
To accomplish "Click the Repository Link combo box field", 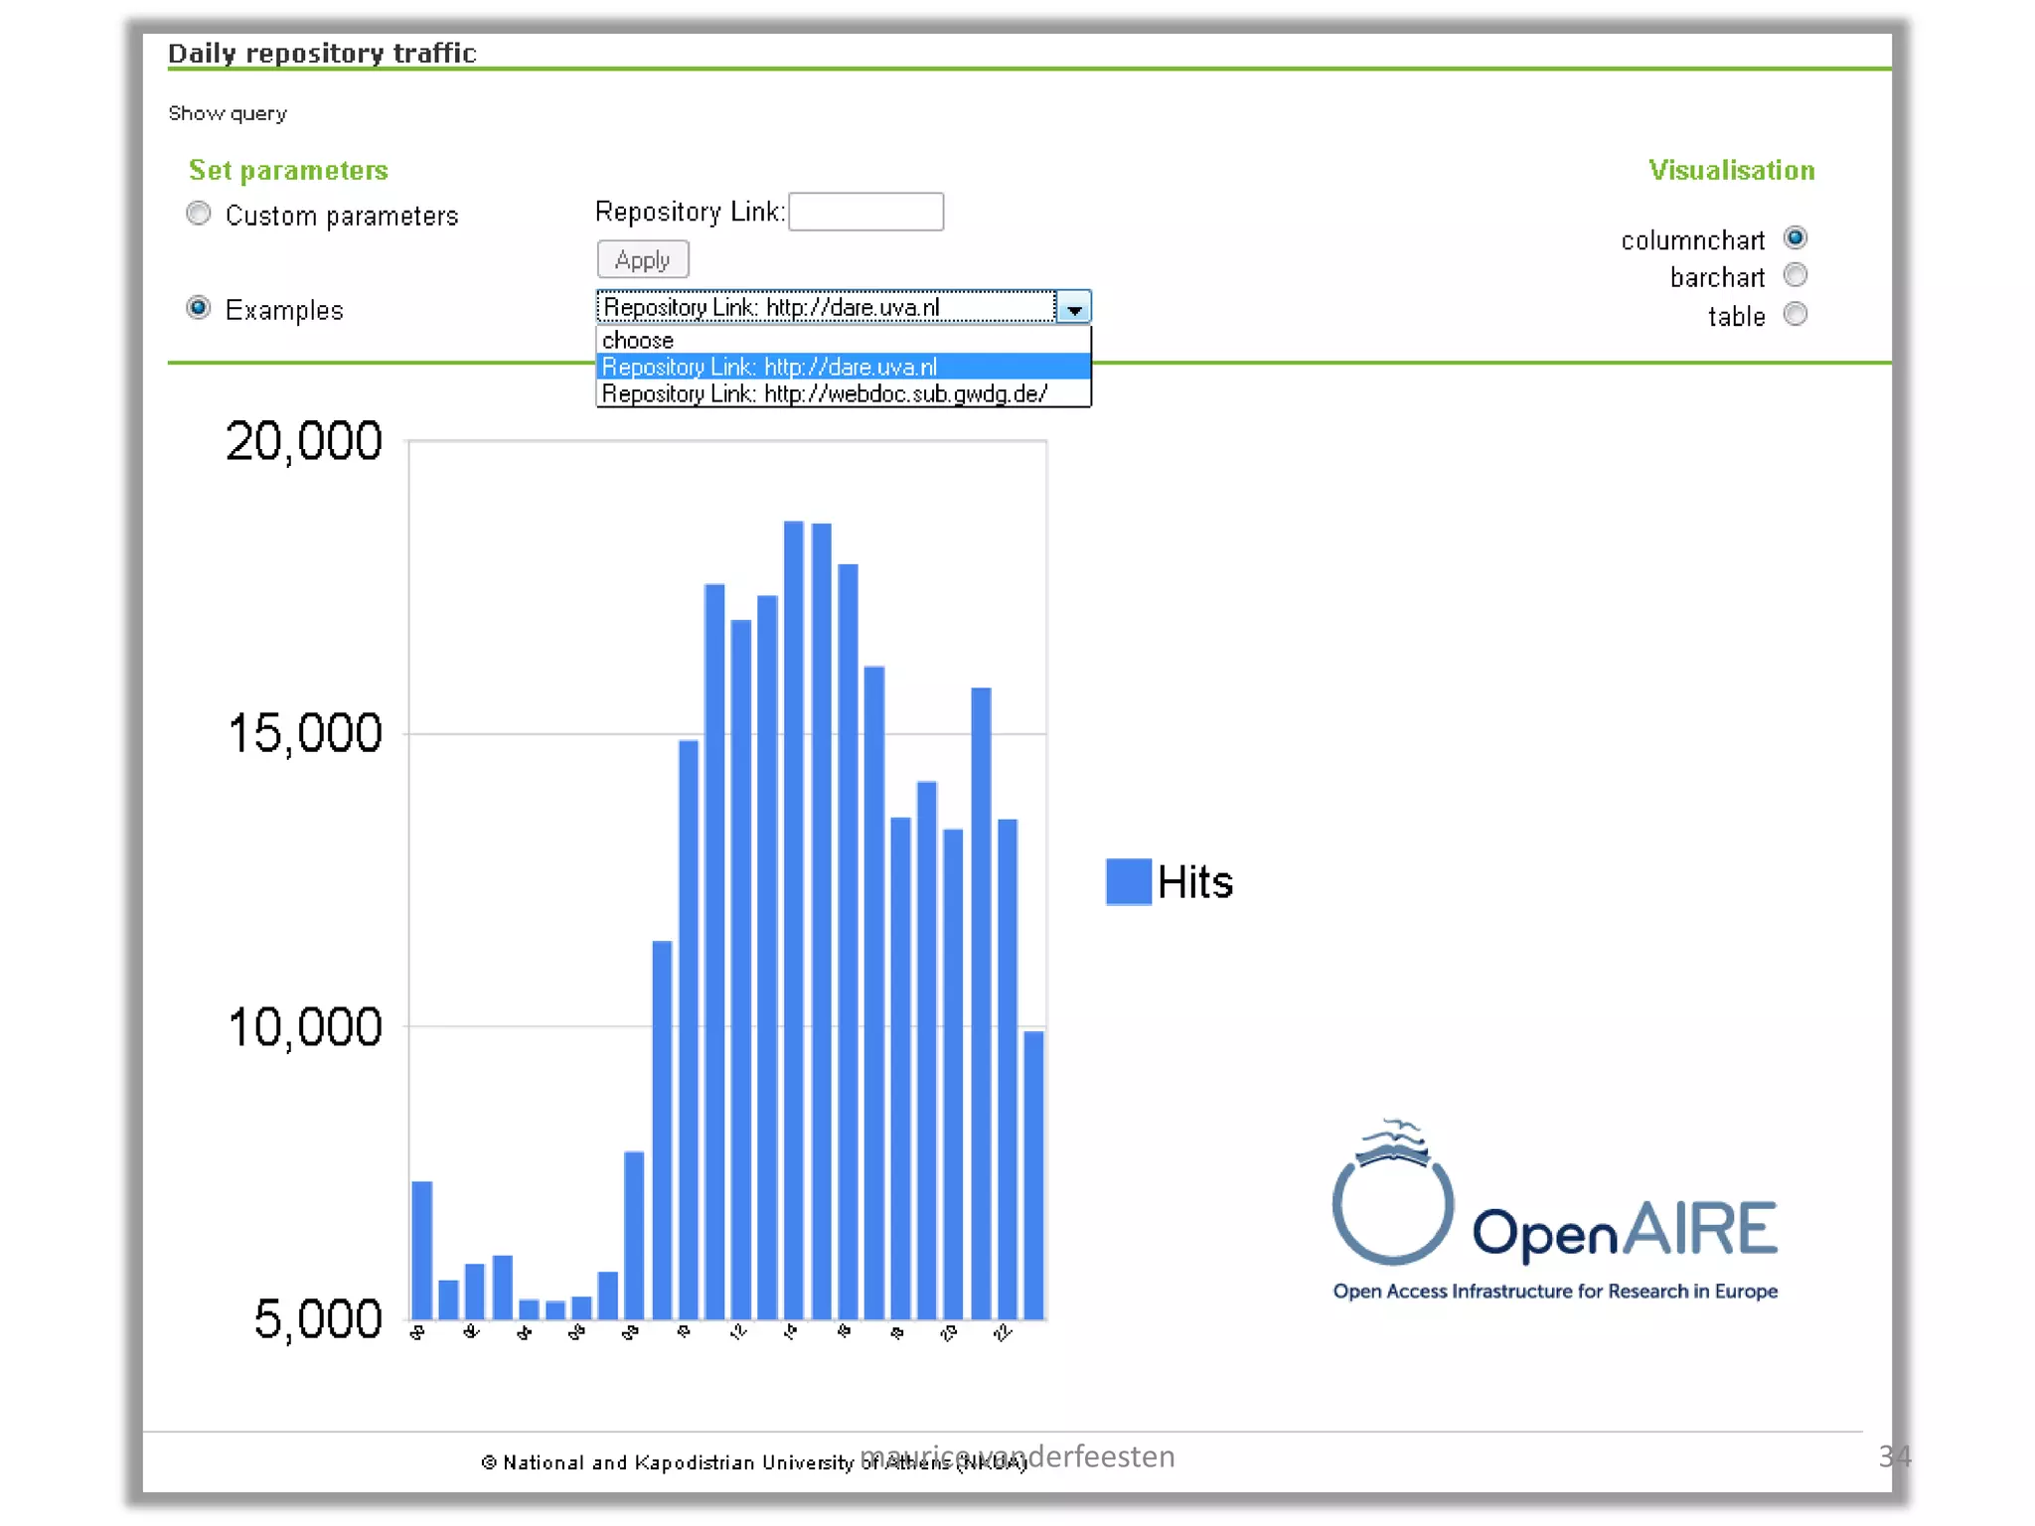I will click(x=825, y=308).
